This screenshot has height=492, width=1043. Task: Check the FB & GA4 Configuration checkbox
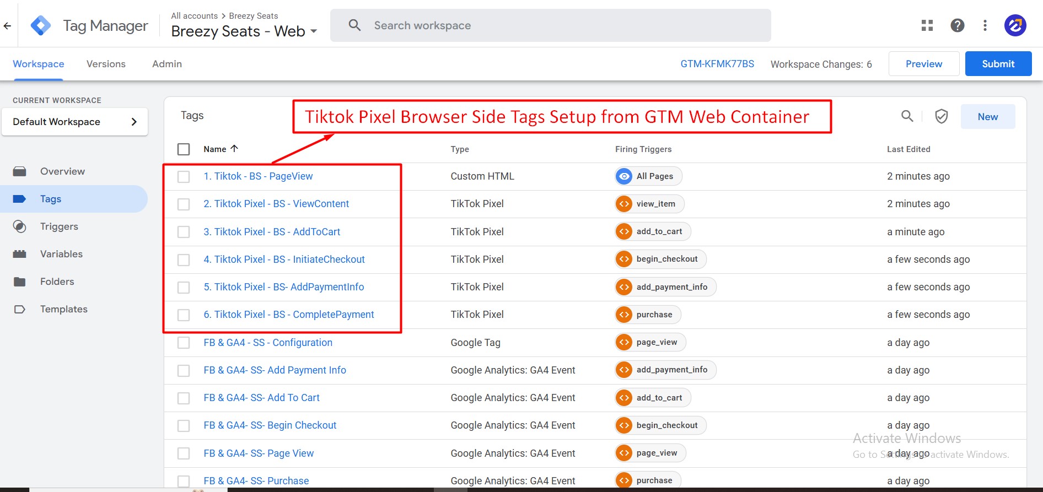(x=184, y=343)
